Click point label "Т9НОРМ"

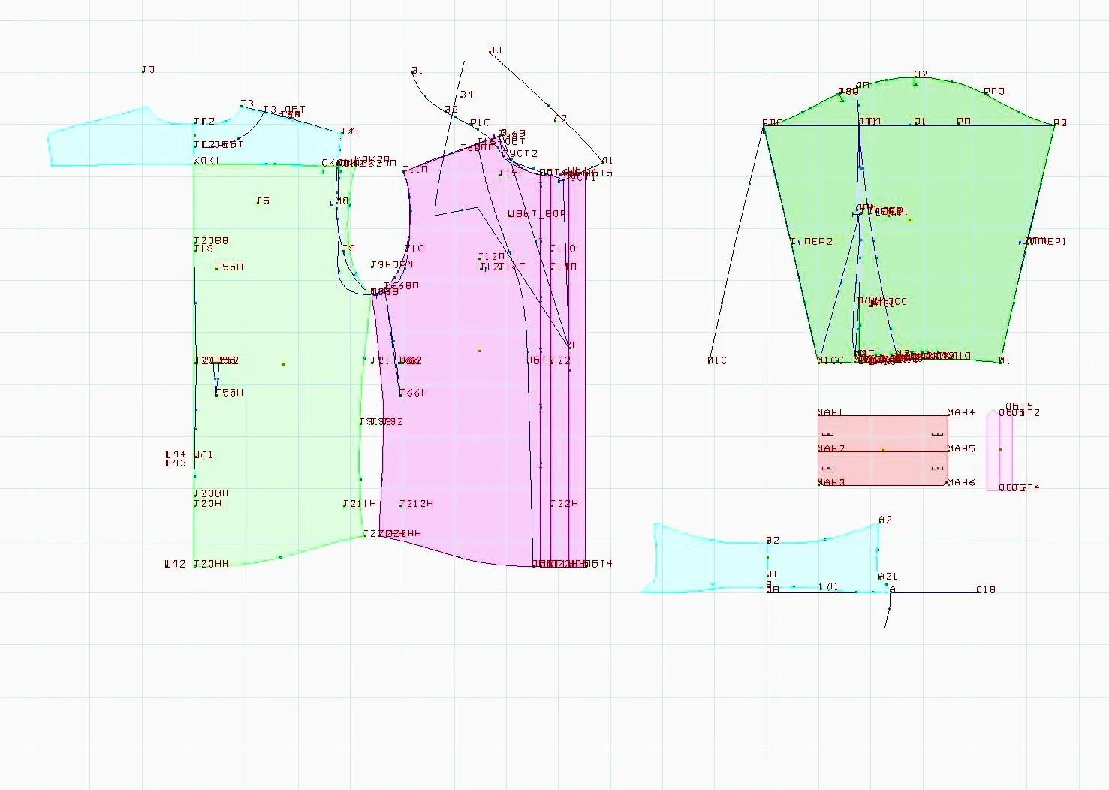(x=391, y=265)
